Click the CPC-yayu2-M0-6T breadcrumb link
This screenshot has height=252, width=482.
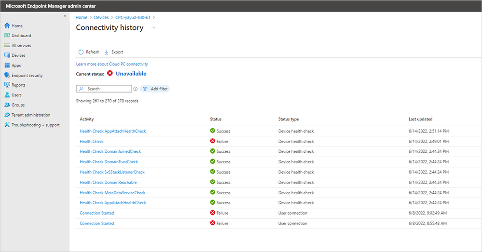[133, 17]
